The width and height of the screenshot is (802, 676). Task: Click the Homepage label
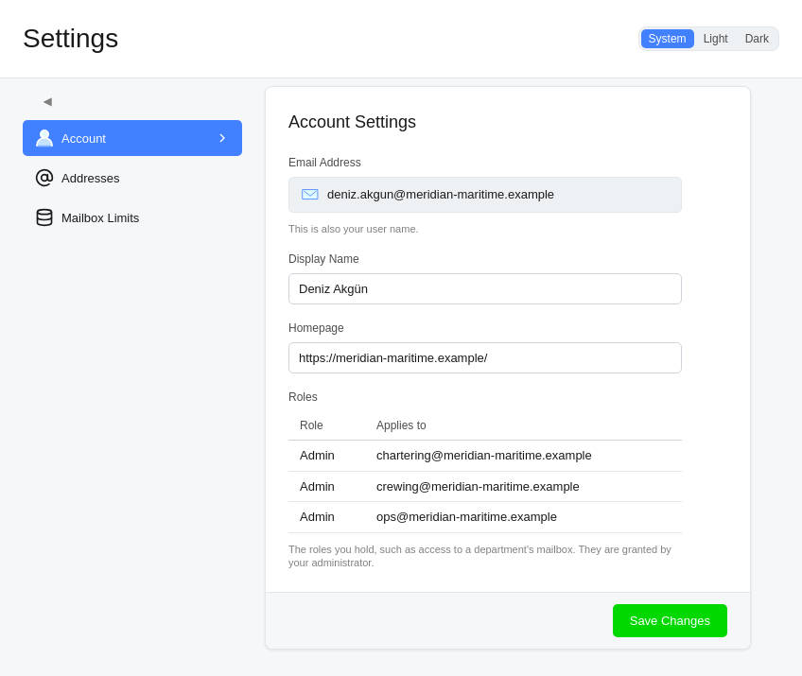(x=316, y=328)
